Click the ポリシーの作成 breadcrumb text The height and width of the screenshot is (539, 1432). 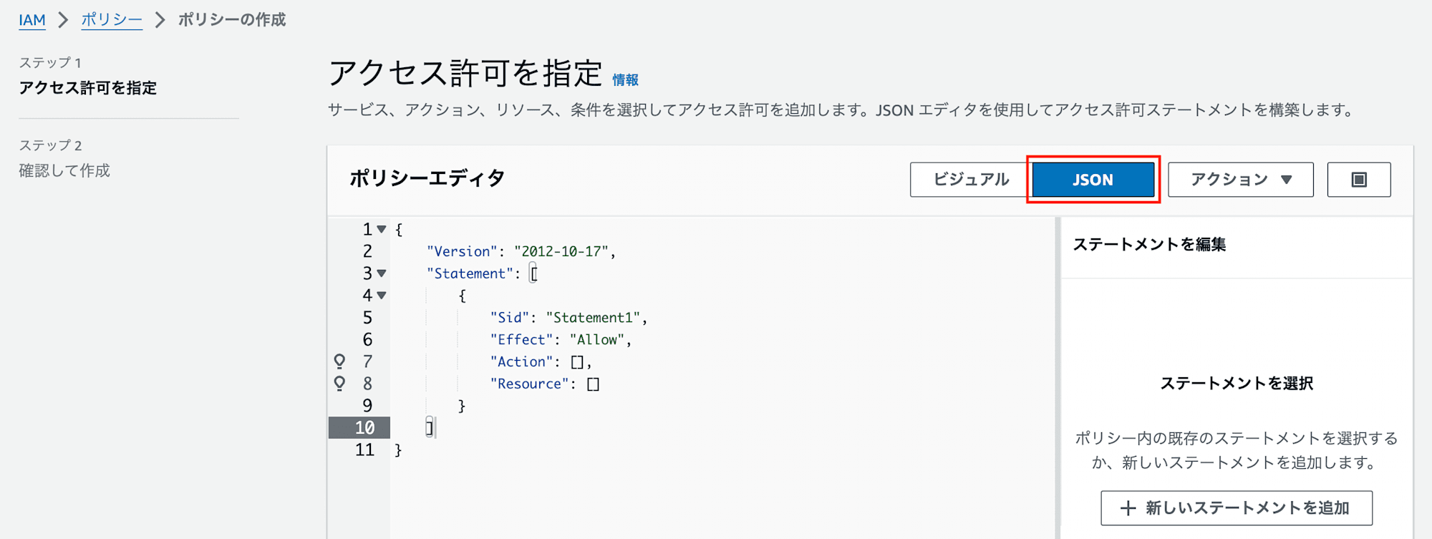click(x=232, y=20)
